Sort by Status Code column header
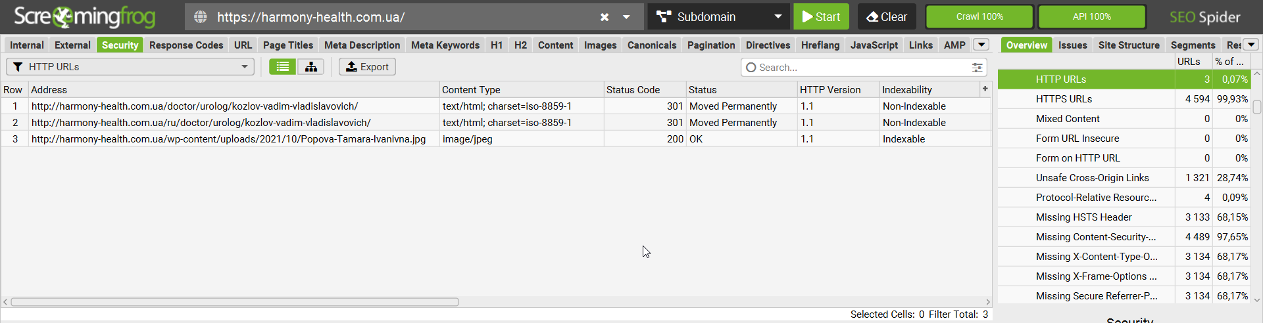 (645, 89)
